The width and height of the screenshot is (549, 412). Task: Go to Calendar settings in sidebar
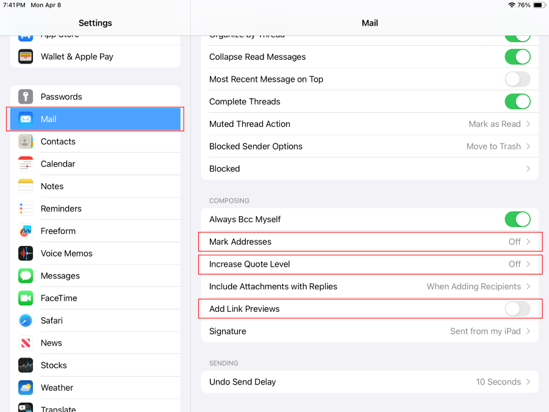58,164
